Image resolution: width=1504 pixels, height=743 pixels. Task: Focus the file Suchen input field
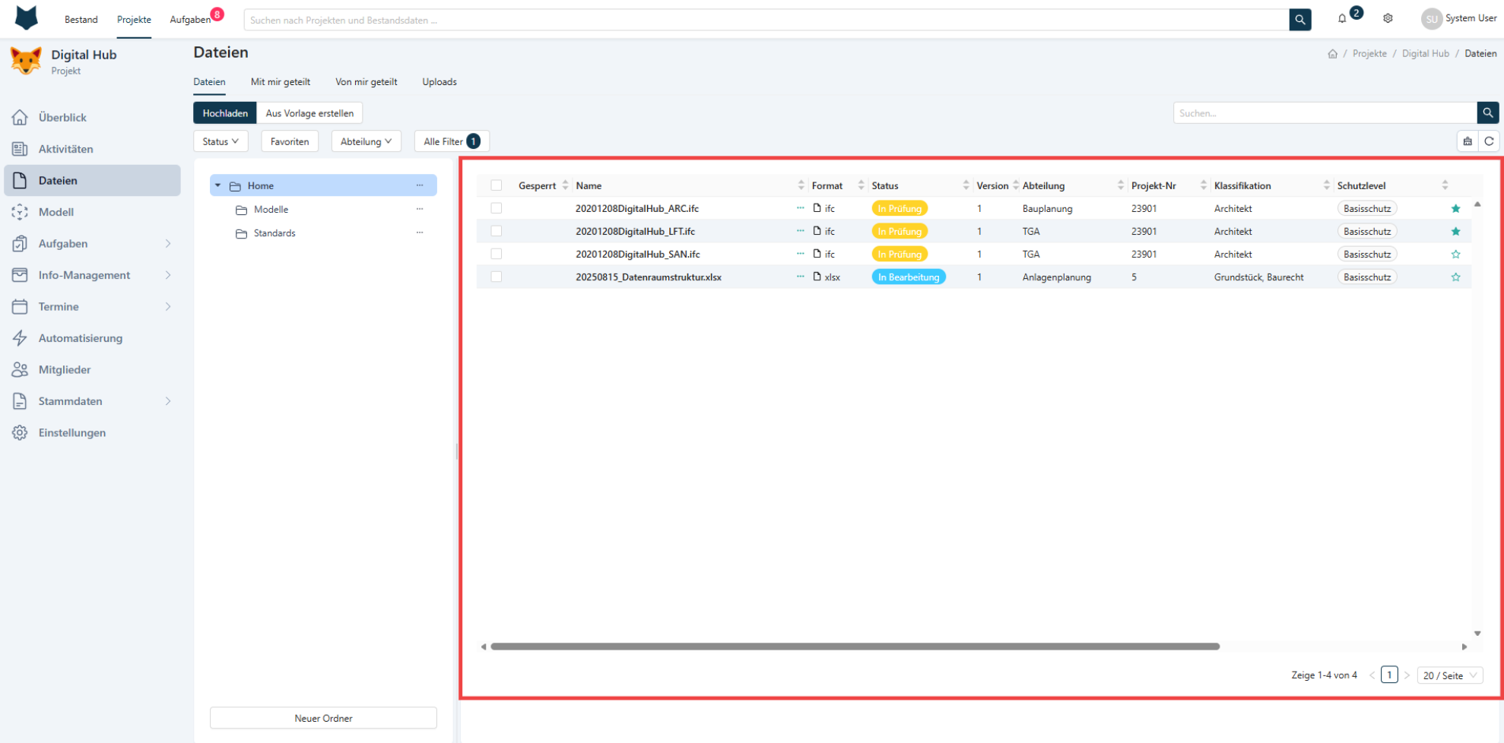[x=1325, y=113]
